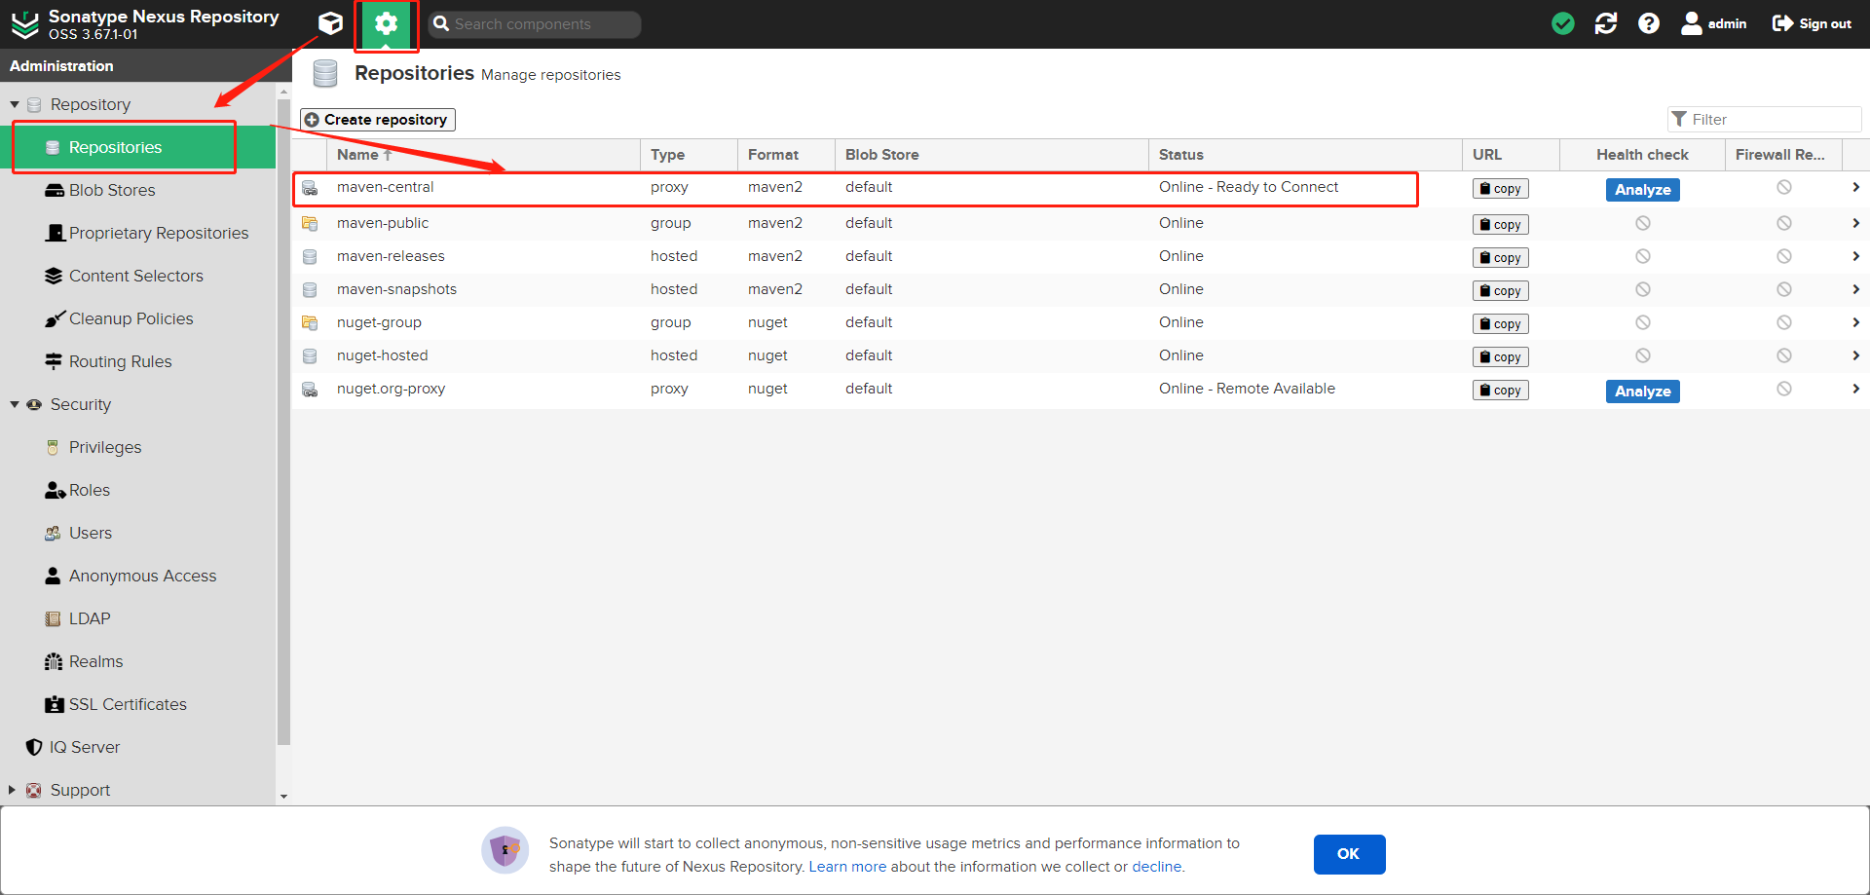Open the Browse cube icon in header
The height and width of the screenshot is (895, 1870).
[x=330, y=23]
